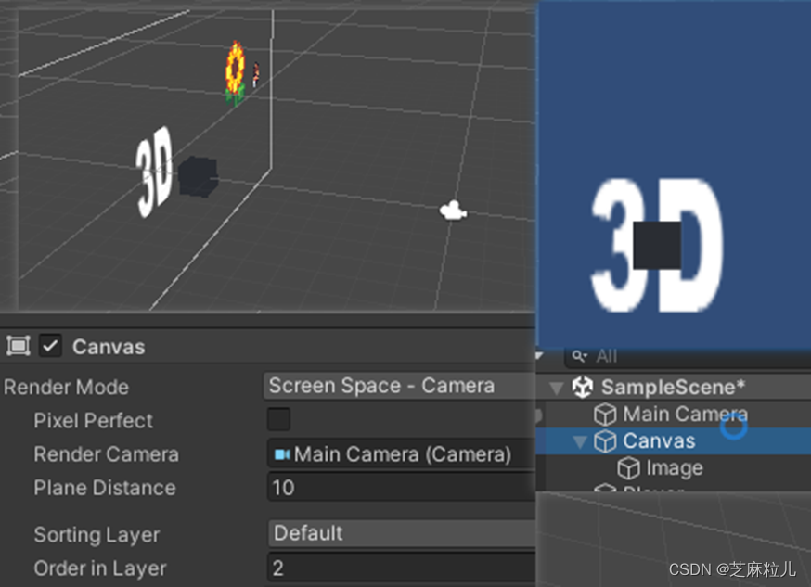Click the Plane Distance value field
Image resolution: width=811 pixels, height=587 pixels.
point(401,487)
